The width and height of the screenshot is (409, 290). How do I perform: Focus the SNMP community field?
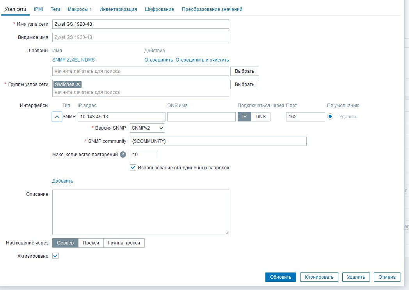[x=218, y=141]
